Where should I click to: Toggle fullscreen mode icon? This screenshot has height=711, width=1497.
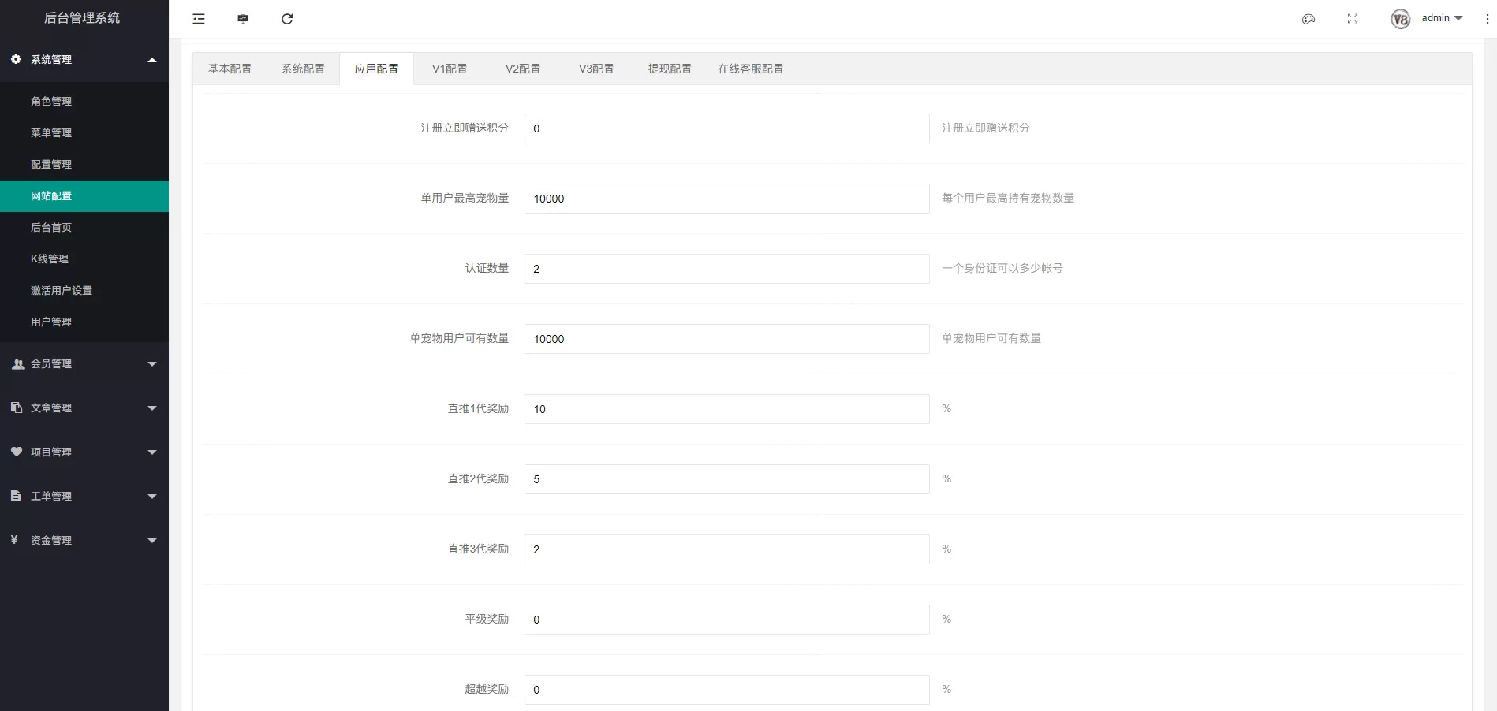click(x=1353, y=19)
